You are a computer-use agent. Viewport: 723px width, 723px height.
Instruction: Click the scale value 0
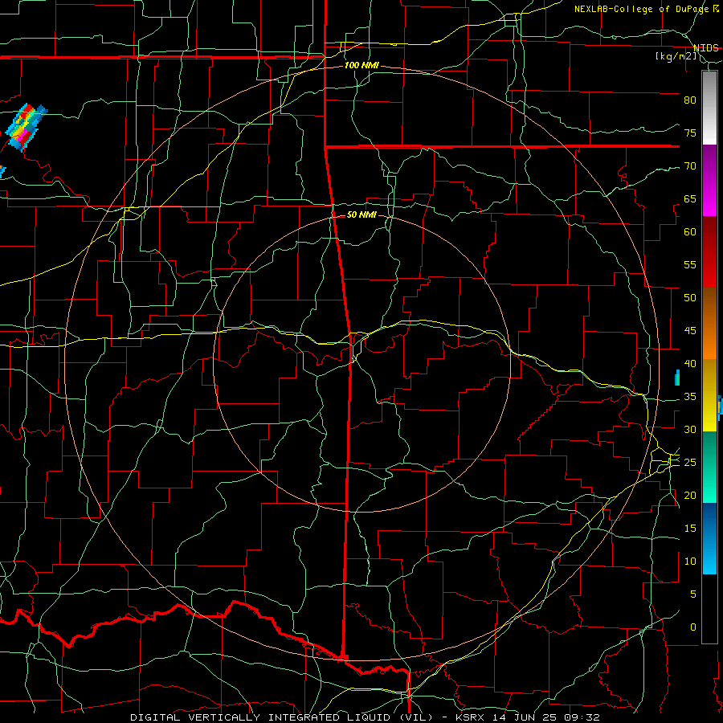tap(693, 627)
